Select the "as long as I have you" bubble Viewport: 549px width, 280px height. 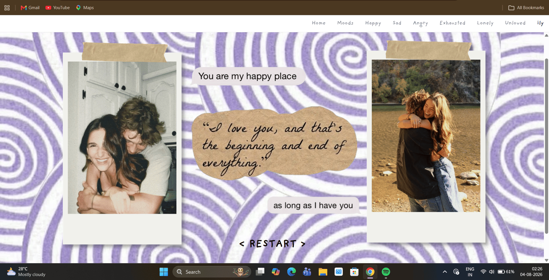(x=313, y=205)
